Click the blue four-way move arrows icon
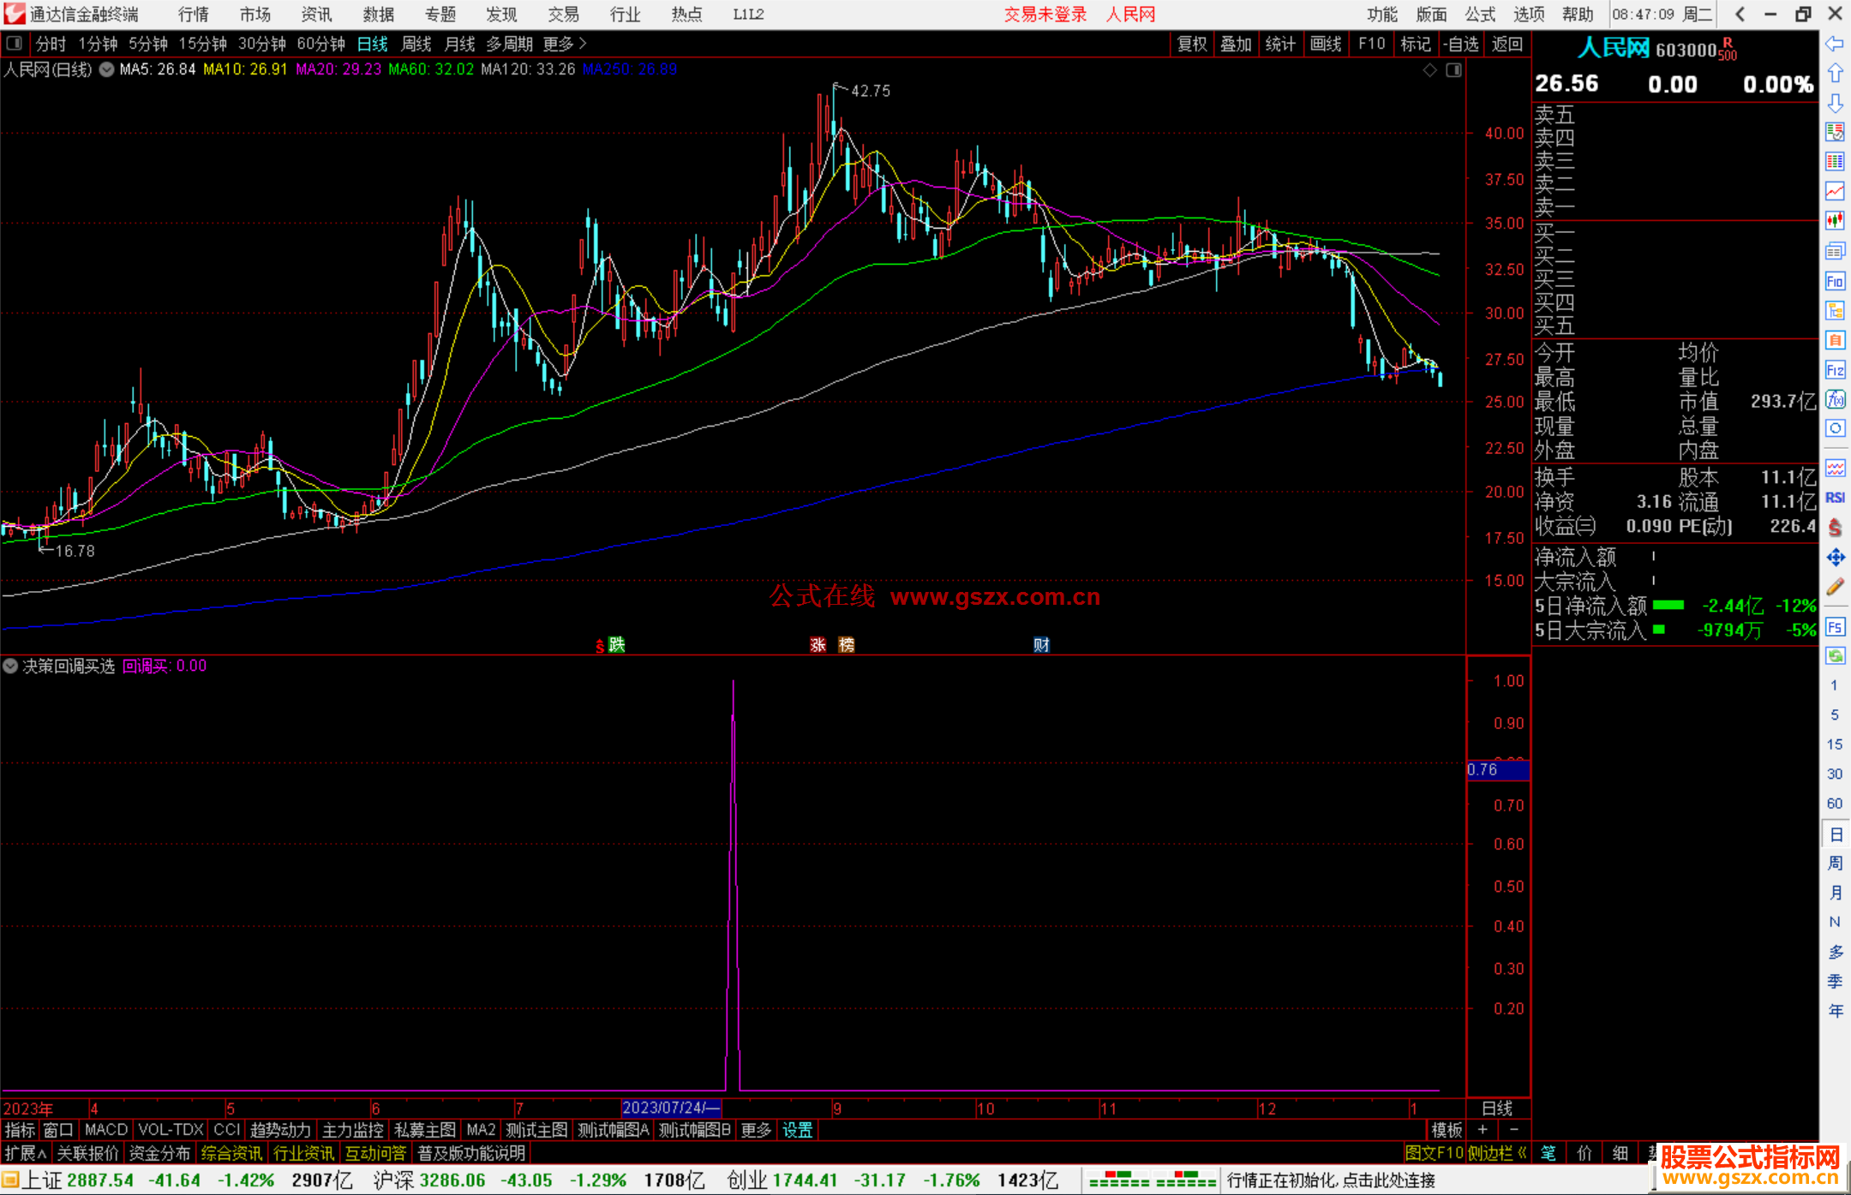 coord(1835,558)
